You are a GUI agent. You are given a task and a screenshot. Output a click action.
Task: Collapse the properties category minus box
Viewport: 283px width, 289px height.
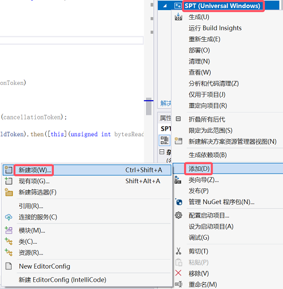pos(162,152)
